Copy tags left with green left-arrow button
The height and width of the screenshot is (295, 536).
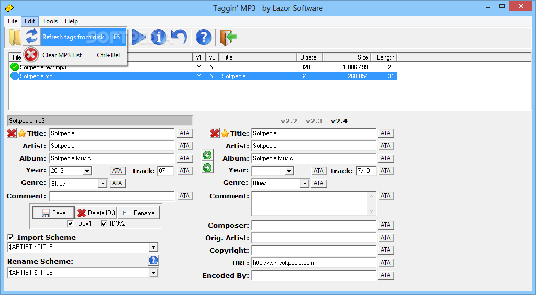(207, 155)
